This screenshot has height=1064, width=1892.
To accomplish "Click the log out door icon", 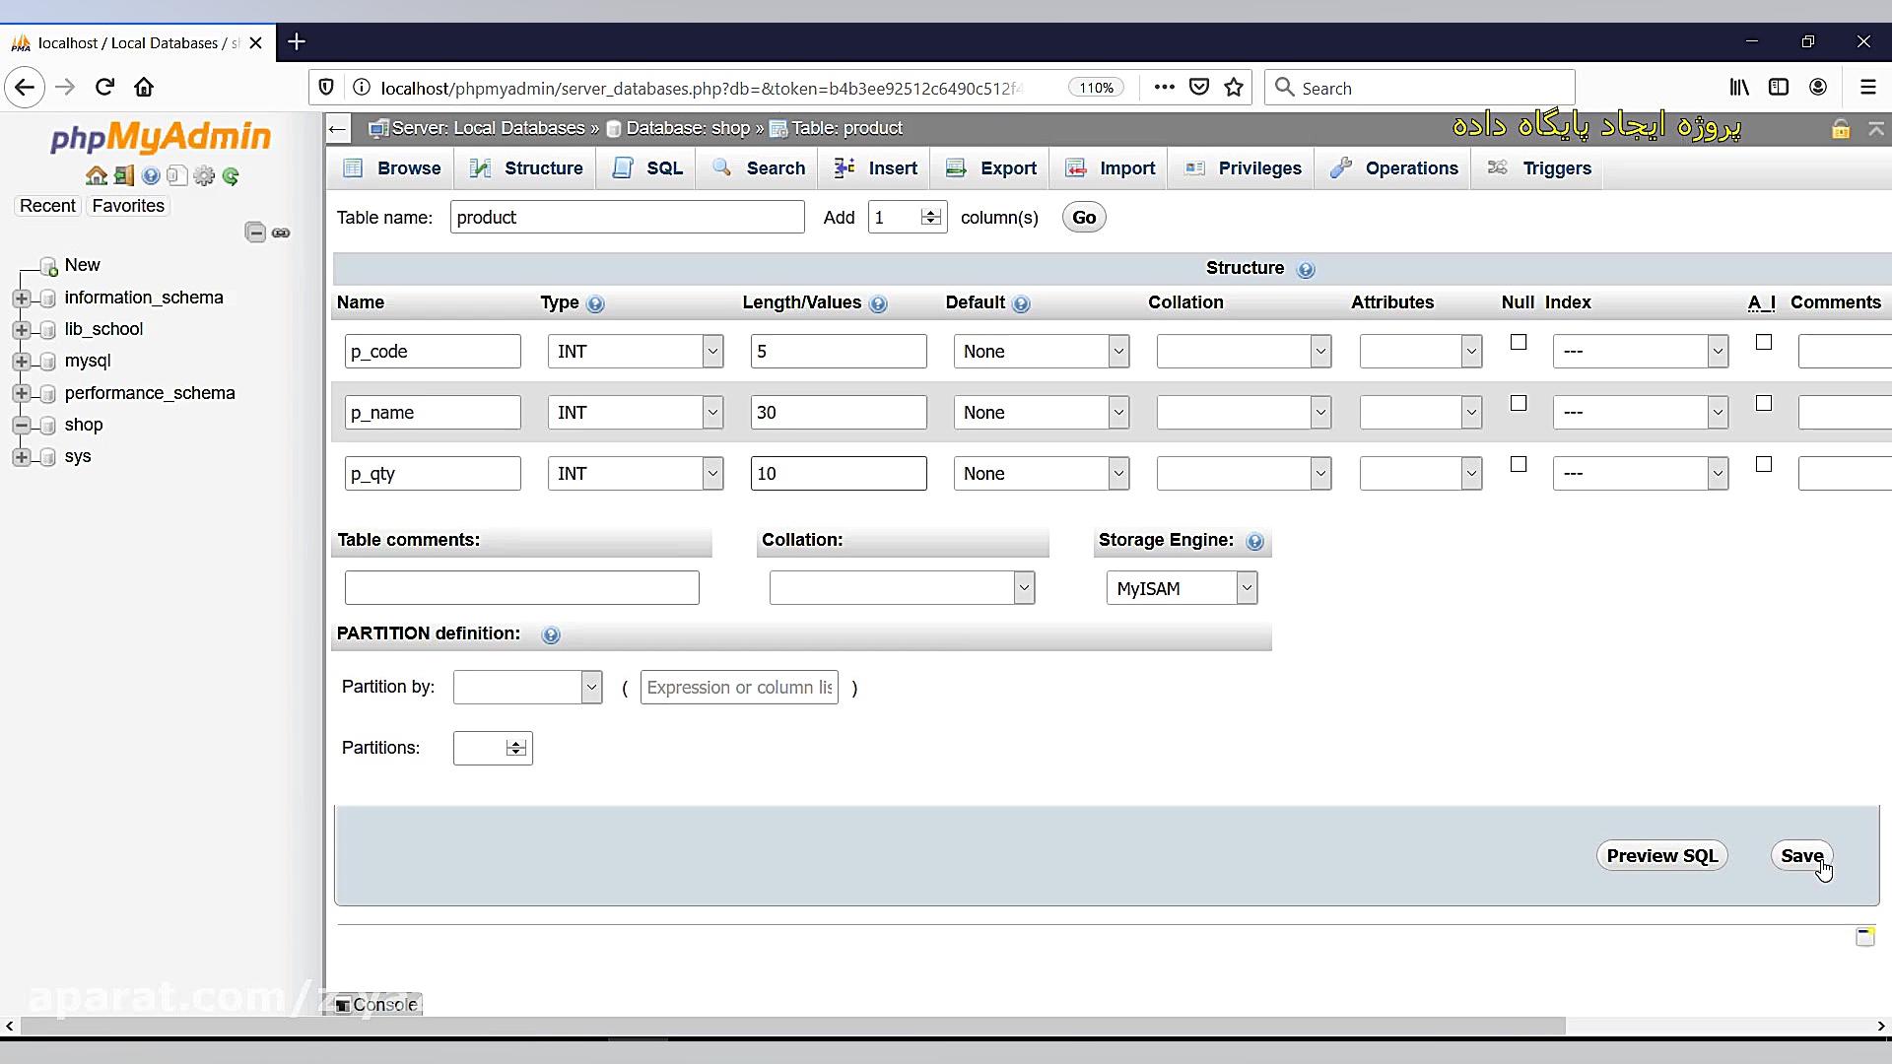I will 123,176.
